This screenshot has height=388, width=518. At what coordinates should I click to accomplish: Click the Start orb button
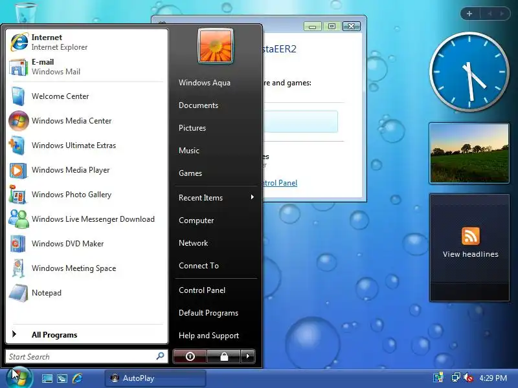[x=19, y=378]
